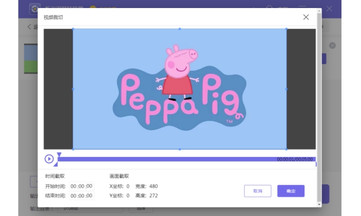Click the Y坐标 value 0
Image resolution: width=361 pixels, height=216 pixels.
pos(128,195)
